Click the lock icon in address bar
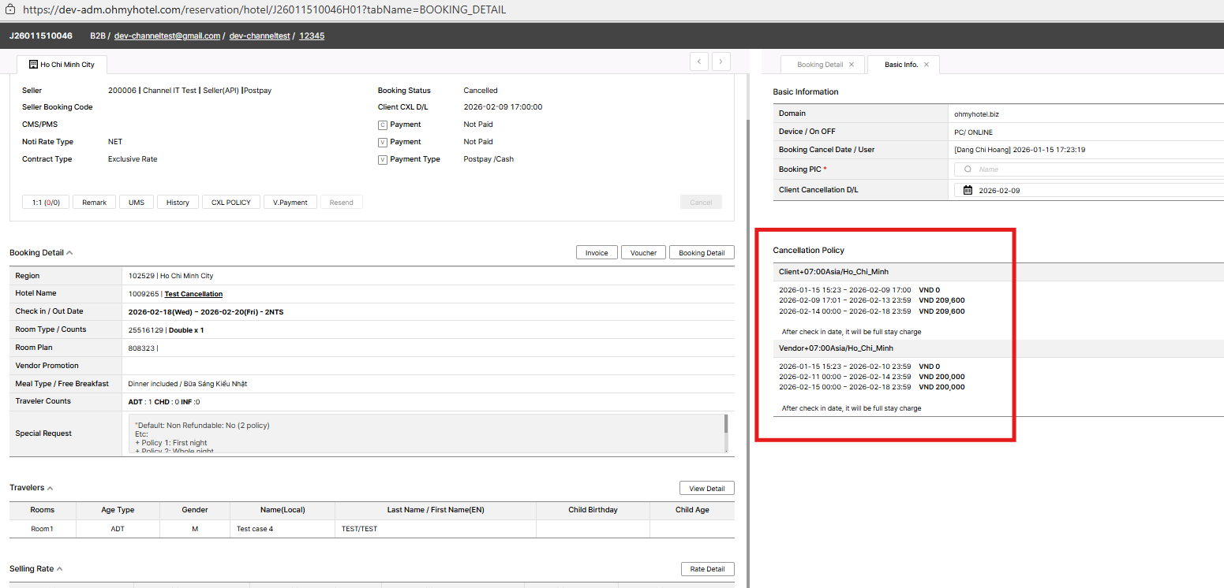The width and height of the screenshot is (1224, 588). [9, 9]
